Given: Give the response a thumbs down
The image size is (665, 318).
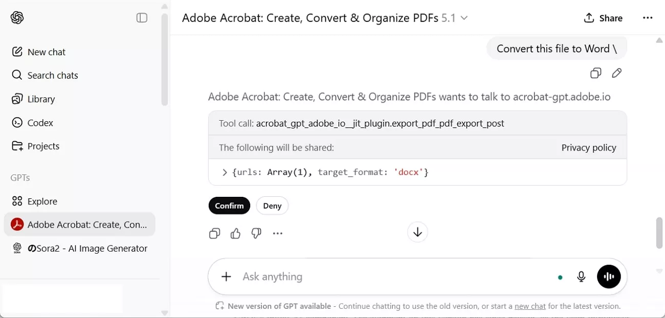Looking at the screenshot, I should (x=256, y=233).
